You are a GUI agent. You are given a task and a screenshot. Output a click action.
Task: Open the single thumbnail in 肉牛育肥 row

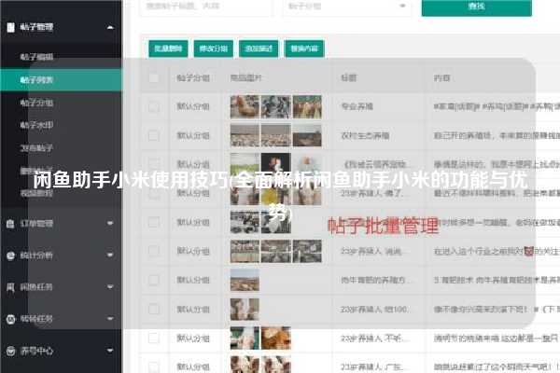point(245,280)
